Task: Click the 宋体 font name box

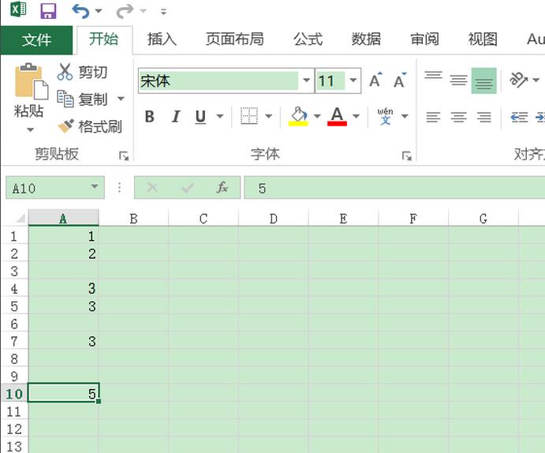Action: click(x=219, y=81)
